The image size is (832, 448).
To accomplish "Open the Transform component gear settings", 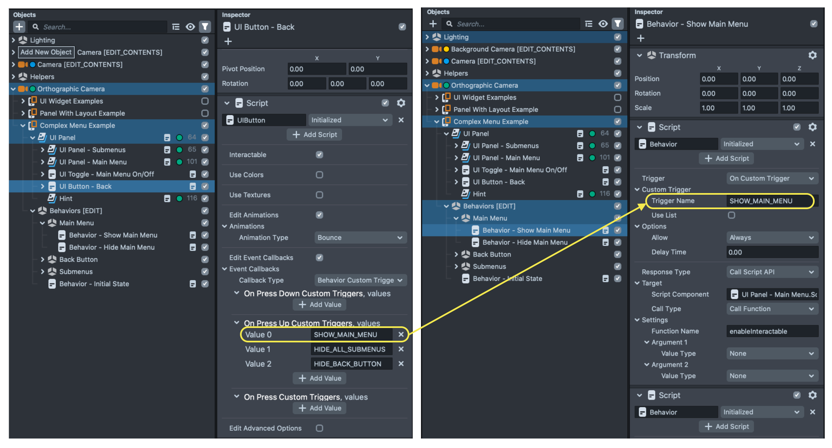I will (812, 55).
